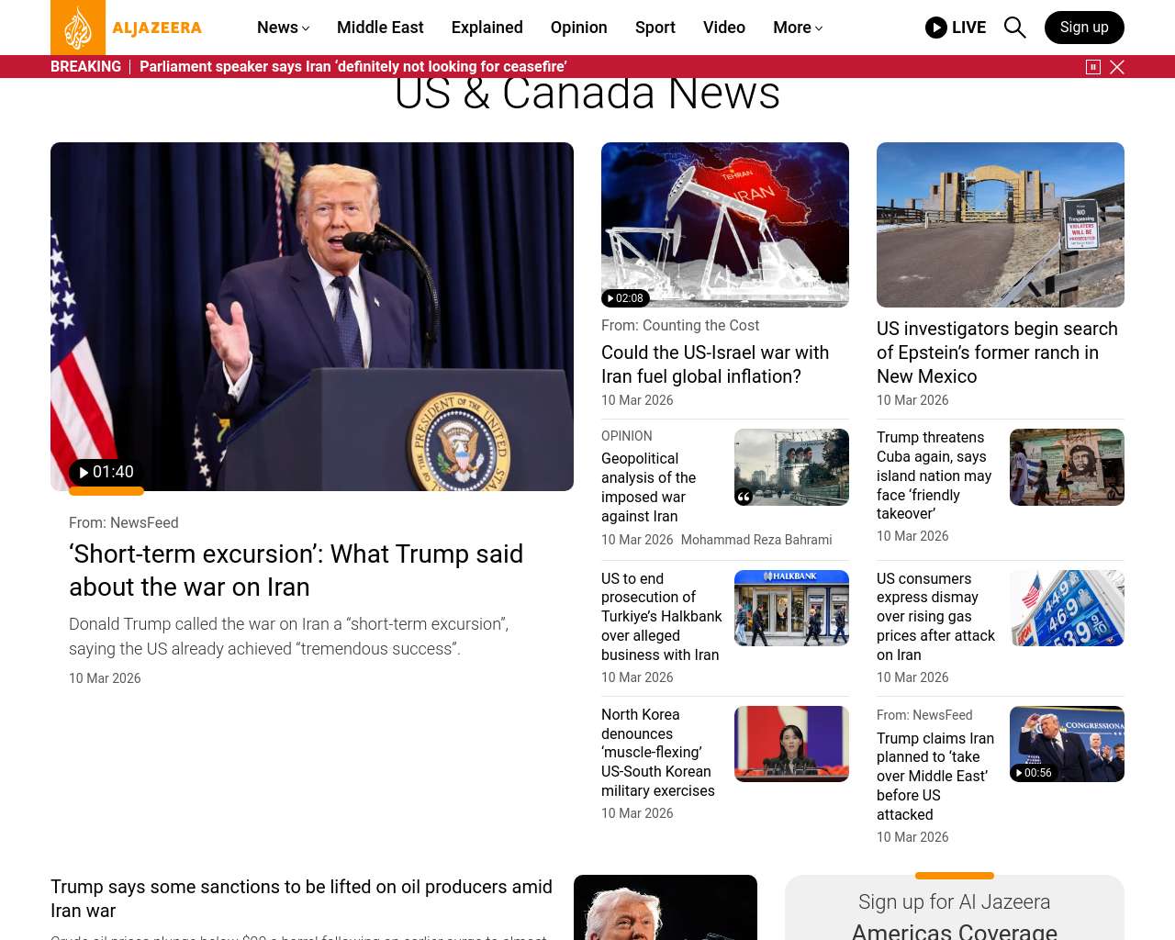
Task: Open the Explained section
Action: [x=487, y=28]
